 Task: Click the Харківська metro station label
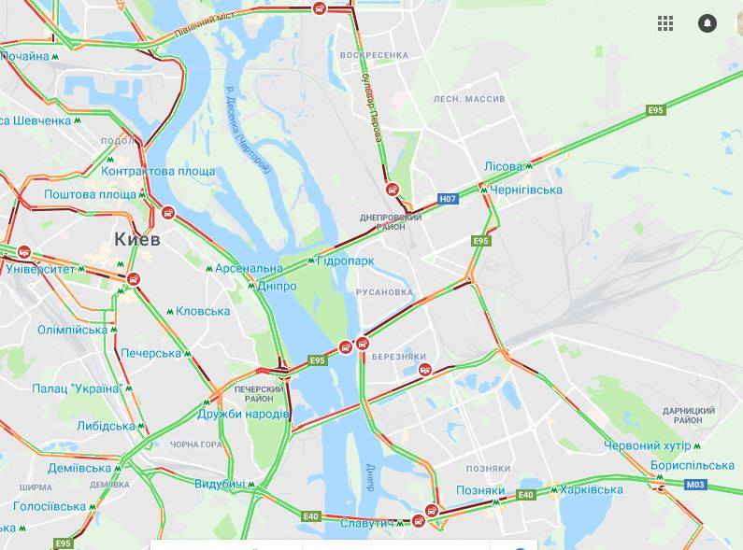tap(592, 489)
